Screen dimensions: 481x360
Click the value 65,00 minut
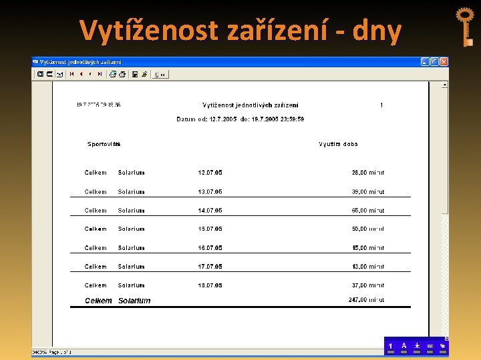(x=368, y=211)
